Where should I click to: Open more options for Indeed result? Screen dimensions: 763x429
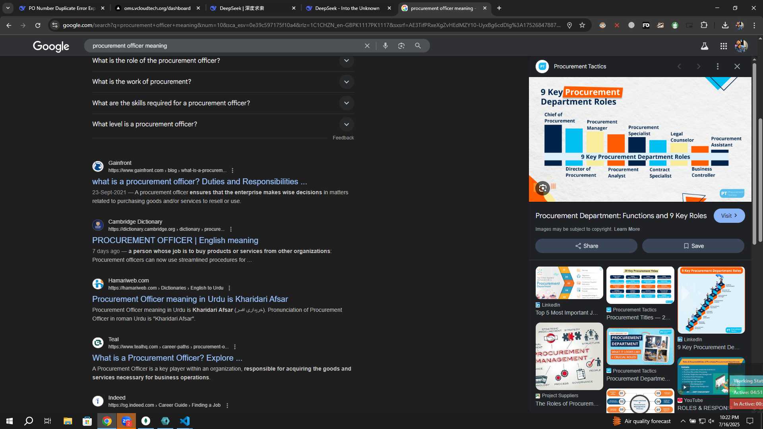click(x=227, y=406)
